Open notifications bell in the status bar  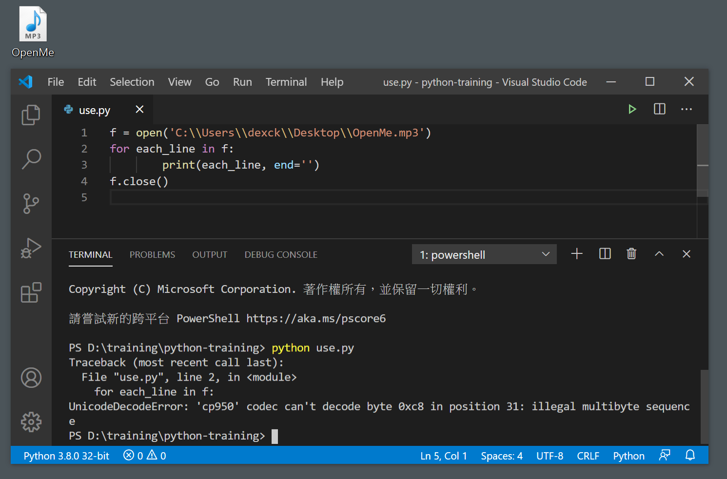690,455
